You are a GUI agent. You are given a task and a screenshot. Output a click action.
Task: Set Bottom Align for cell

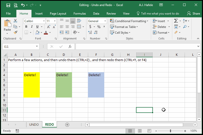(x=73, y=21)
